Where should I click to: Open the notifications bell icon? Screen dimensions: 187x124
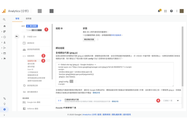[159, 11]
